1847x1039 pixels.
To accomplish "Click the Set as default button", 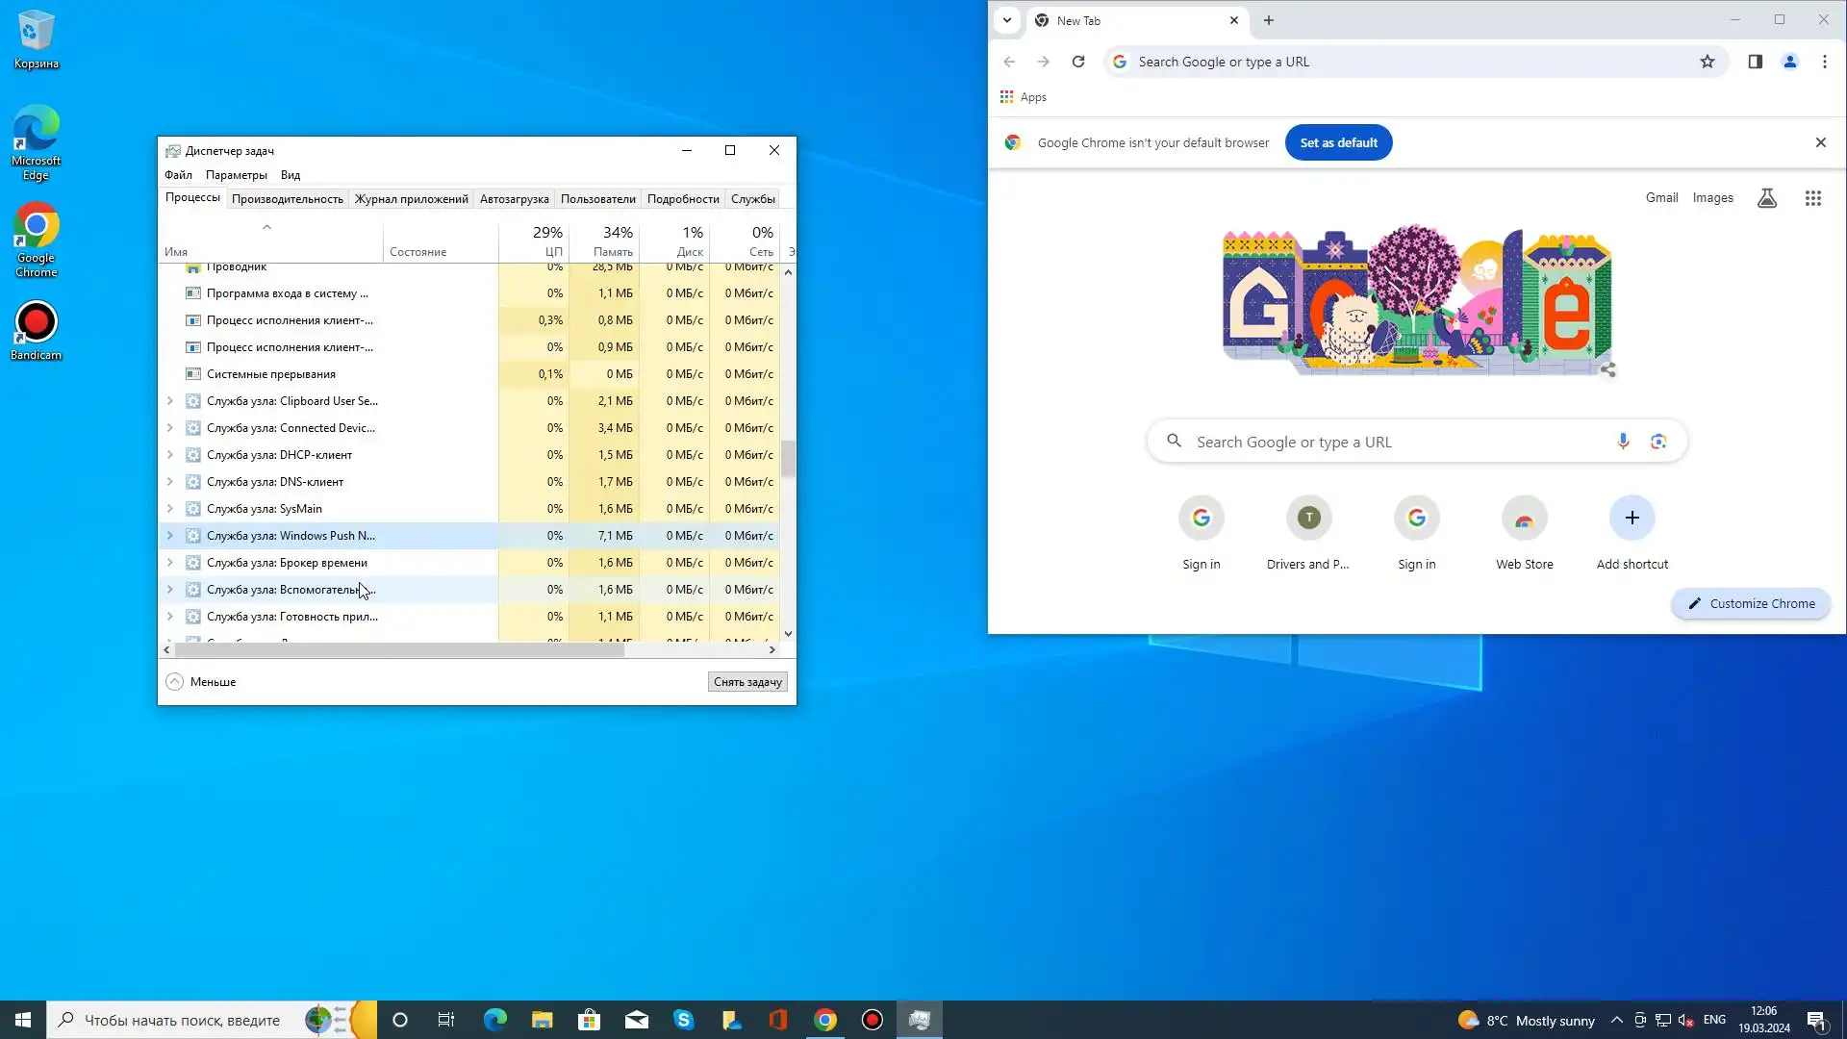I will (1338, 142).
